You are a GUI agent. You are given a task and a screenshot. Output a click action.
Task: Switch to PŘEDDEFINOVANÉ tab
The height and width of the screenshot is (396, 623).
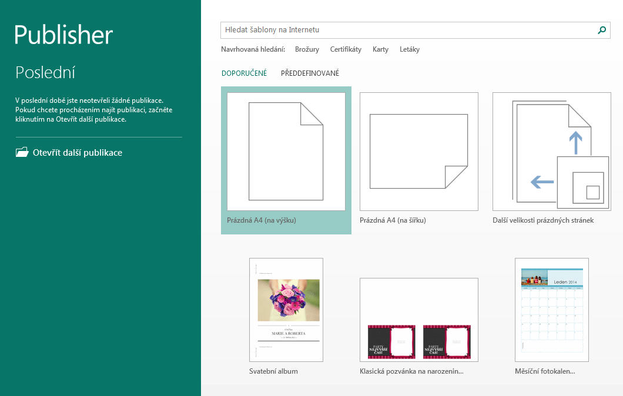click(x=310, y=73)
